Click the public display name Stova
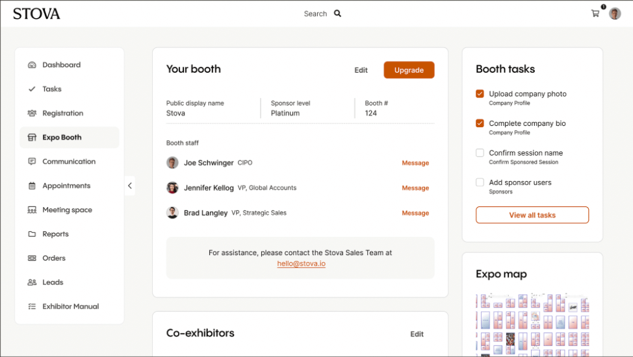 (x=175, y=114)
